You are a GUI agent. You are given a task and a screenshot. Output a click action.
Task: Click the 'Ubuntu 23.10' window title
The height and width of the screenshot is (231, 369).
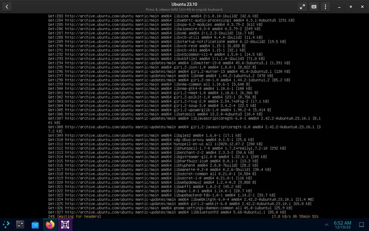click(x=184, y=4)
